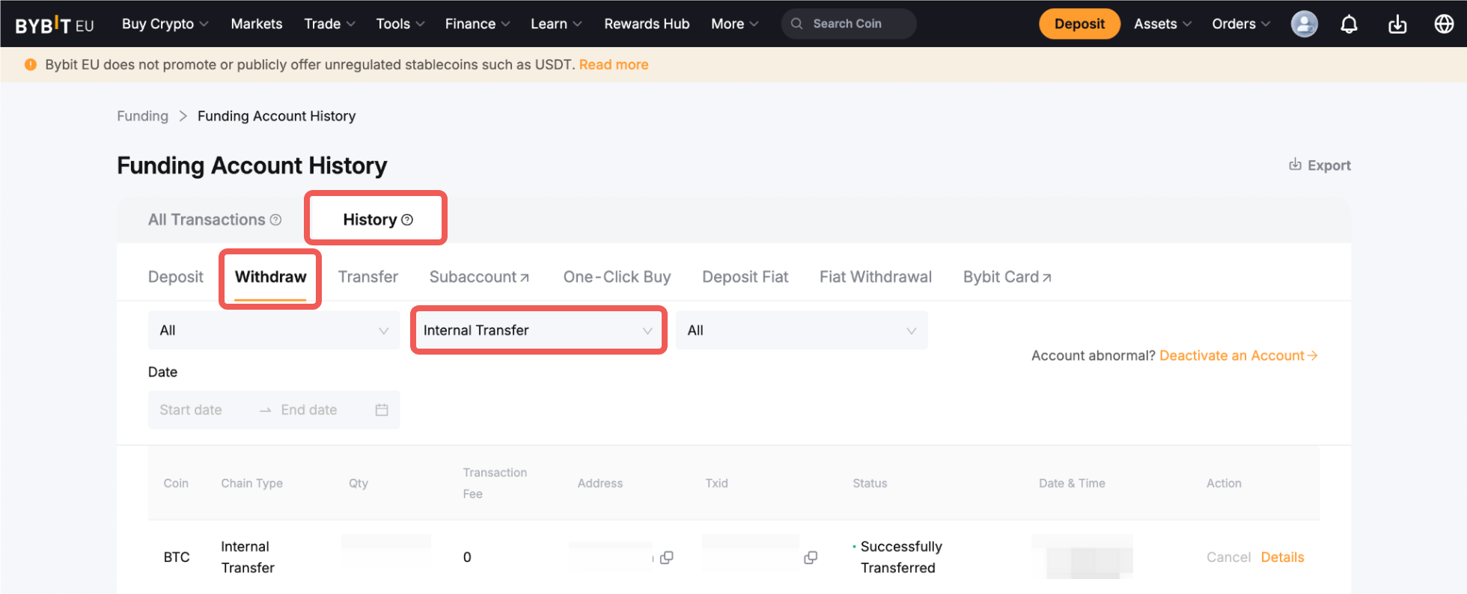The width and height of the screenshot is (1467, 594).
Task: Open the globe language selector
Action: click(x=1444, y=24)
